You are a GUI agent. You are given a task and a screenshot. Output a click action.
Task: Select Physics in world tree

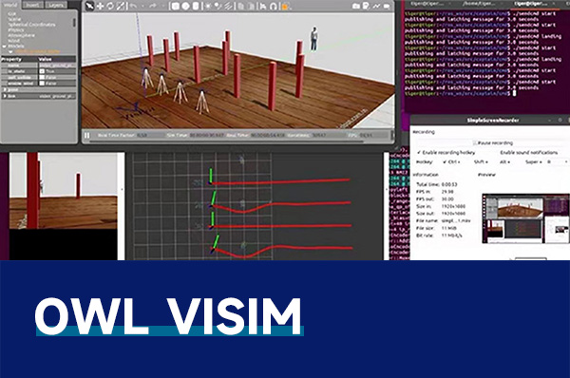[x=16, y=30]
